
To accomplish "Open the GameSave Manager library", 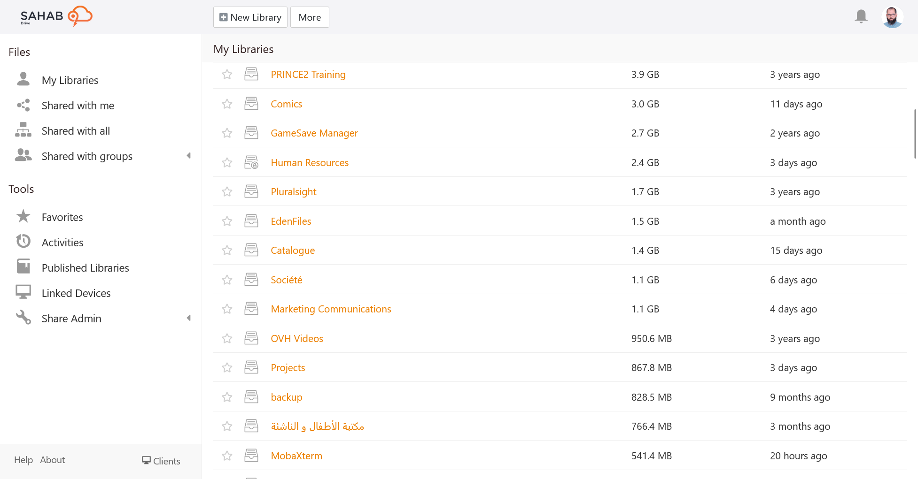I will tap(314, 133).
